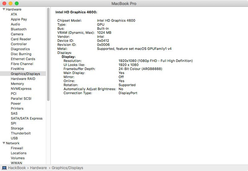The width and height of the screenshot is (248, 171).
Task: Close the window with red button
Action: point(4,3)
